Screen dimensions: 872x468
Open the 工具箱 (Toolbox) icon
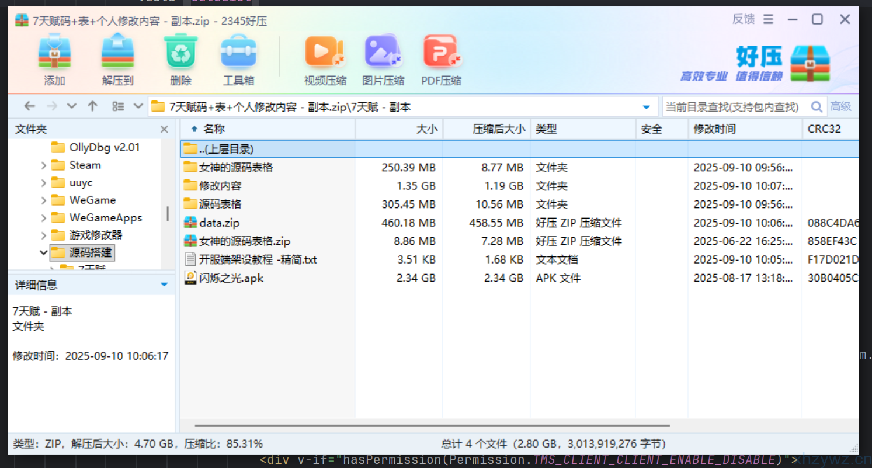pos(238,53)
